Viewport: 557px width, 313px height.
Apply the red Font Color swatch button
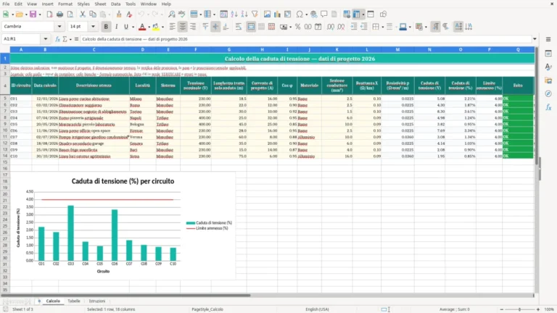tap(142, 27)
